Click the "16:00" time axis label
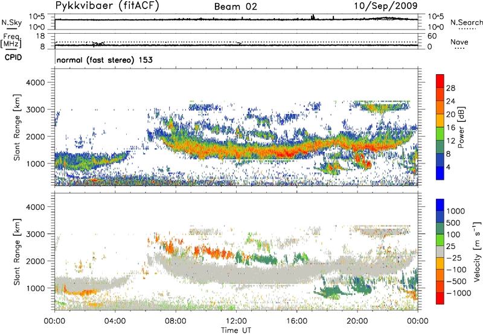Image resolution: width=483 pixels, height=334 pixels. pos(296,321)
